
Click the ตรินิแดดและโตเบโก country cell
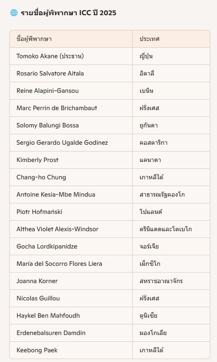coord(171,229)
